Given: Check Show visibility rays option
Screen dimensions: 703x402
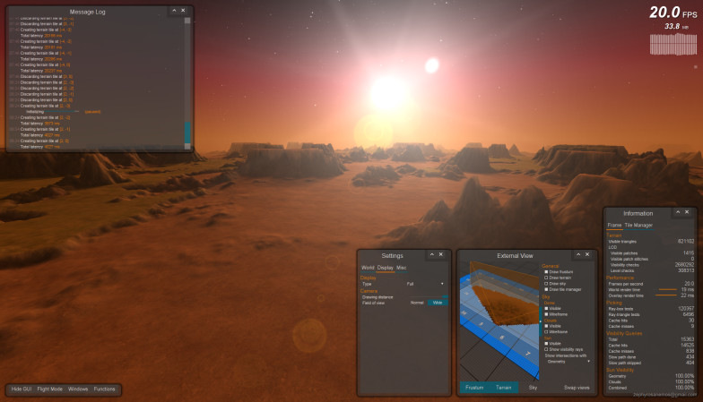Looking at the screenshot, I should click(546, 348).
